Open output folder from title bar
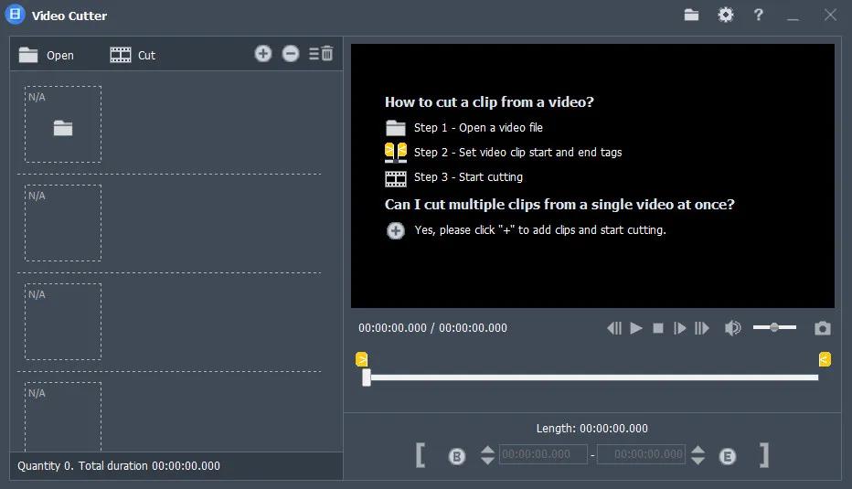The width and height of the screenshot is (852, 489). [x=691, y=15]
